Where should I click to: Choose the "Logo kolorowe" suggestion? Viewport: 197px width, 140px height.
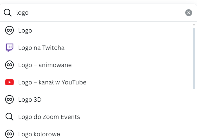39,134
